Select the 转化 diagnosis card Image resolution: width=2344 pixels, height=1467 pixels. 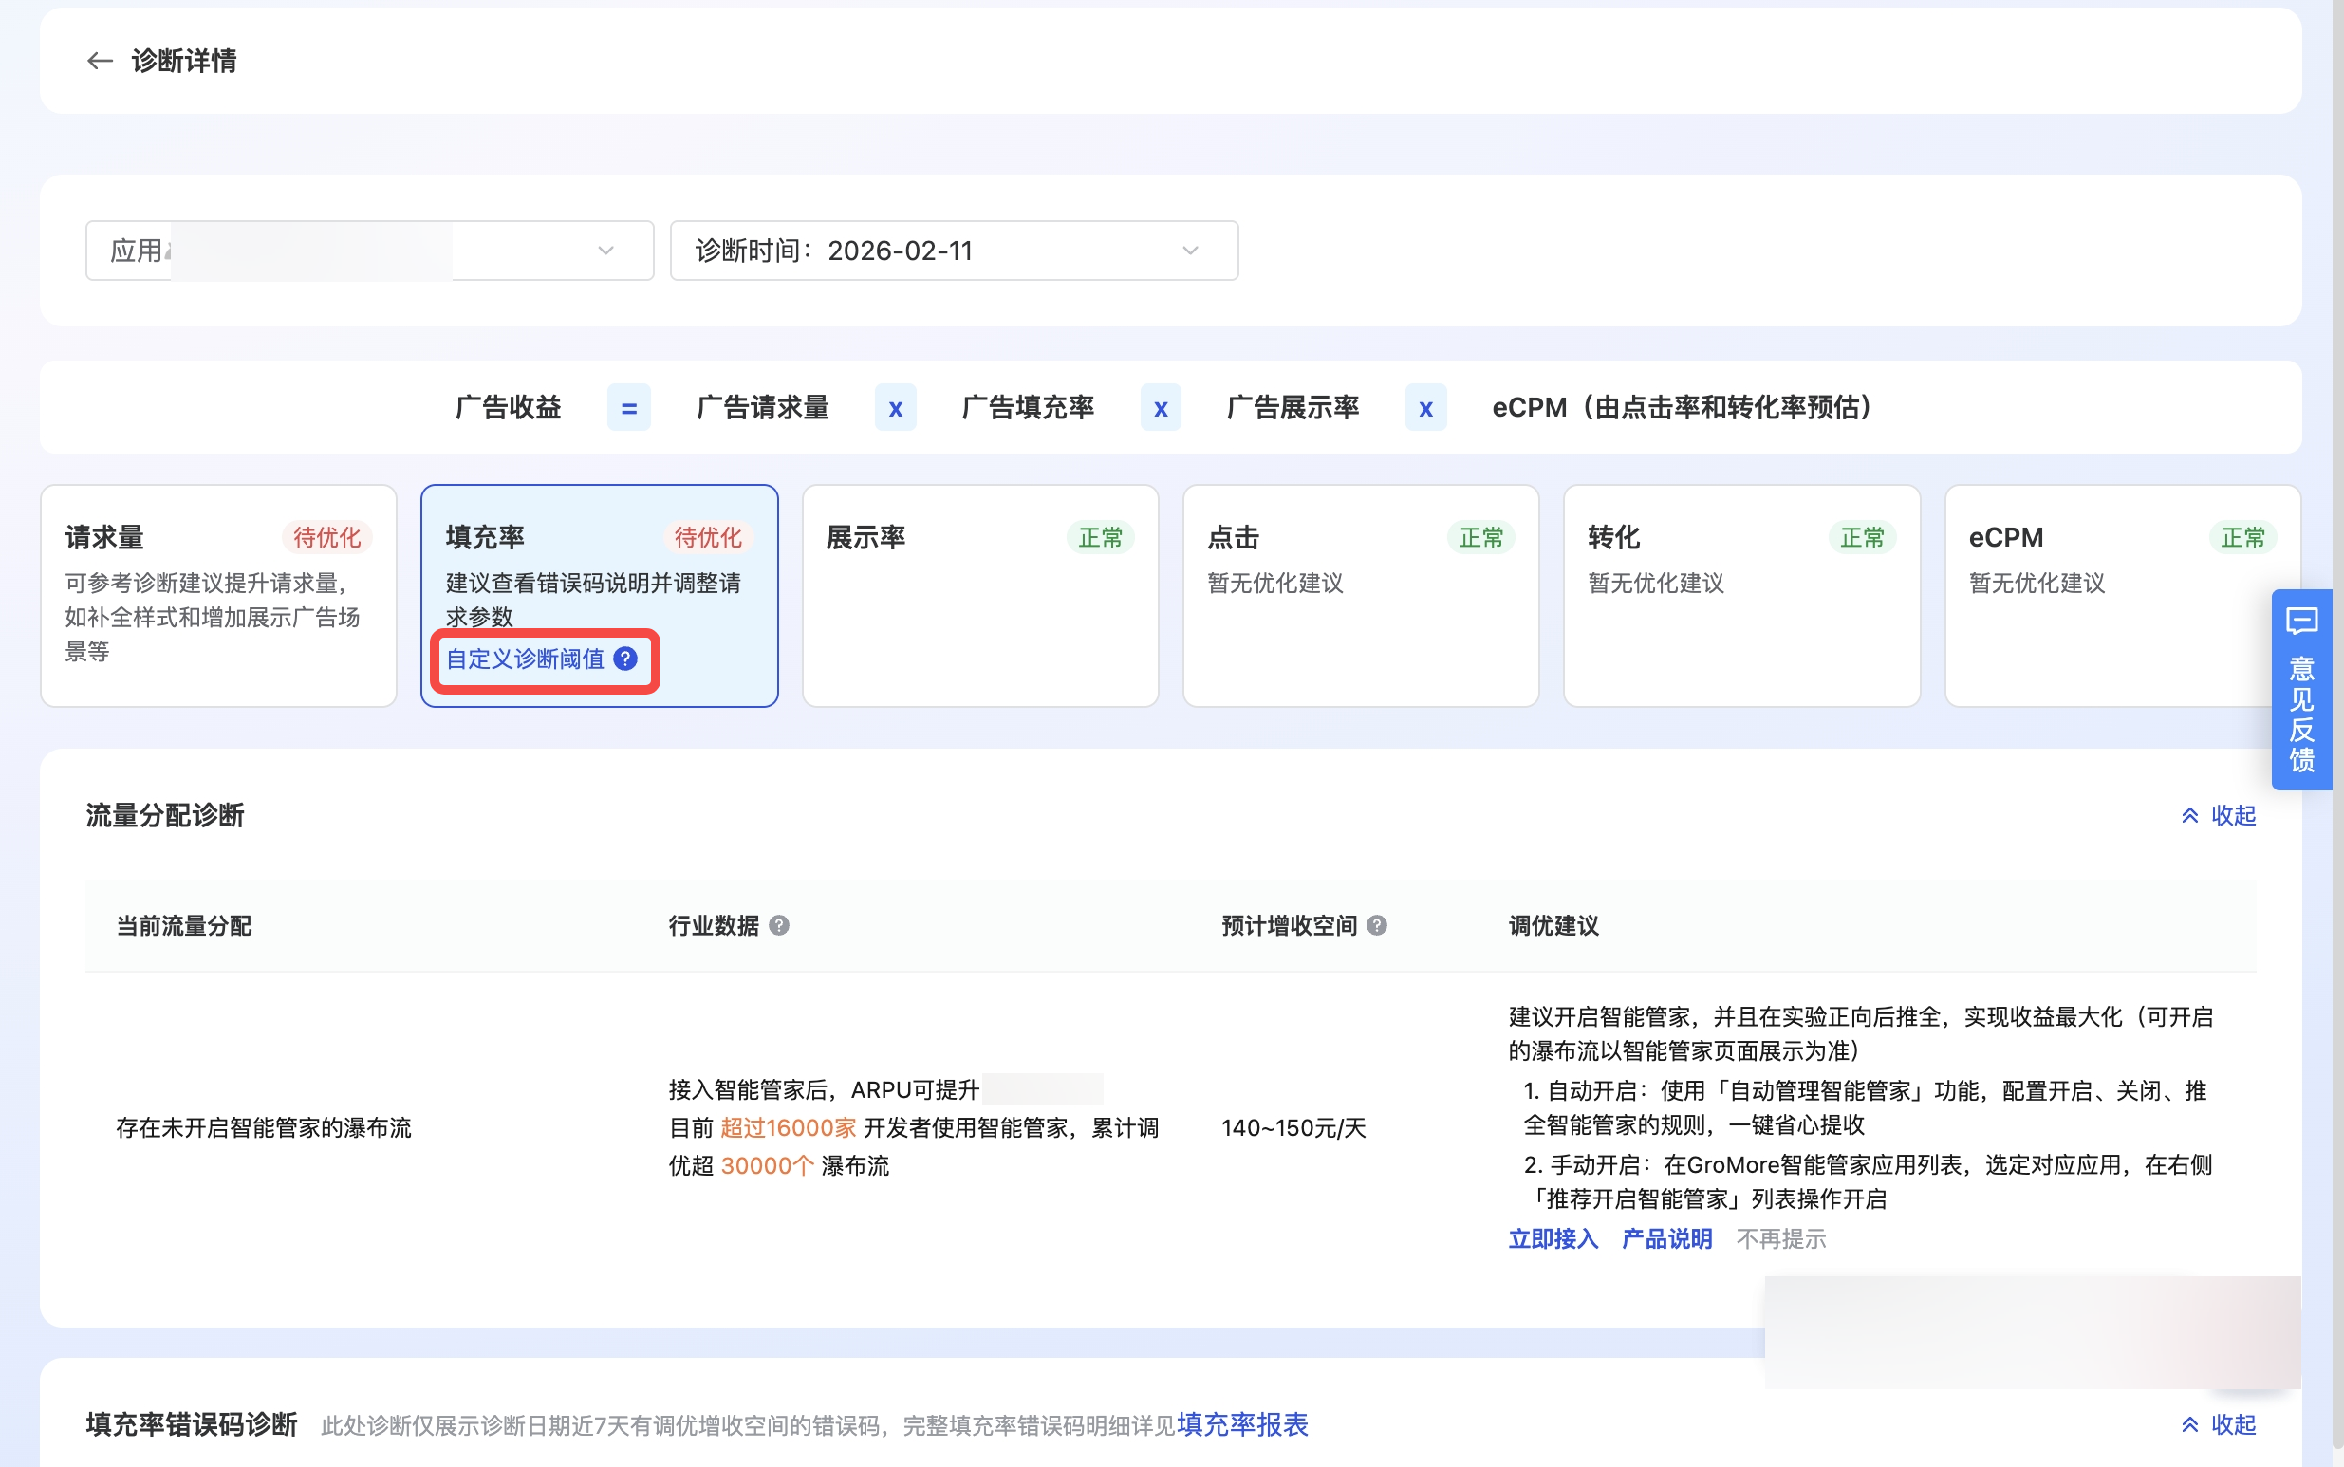(x=1741, y=595)
